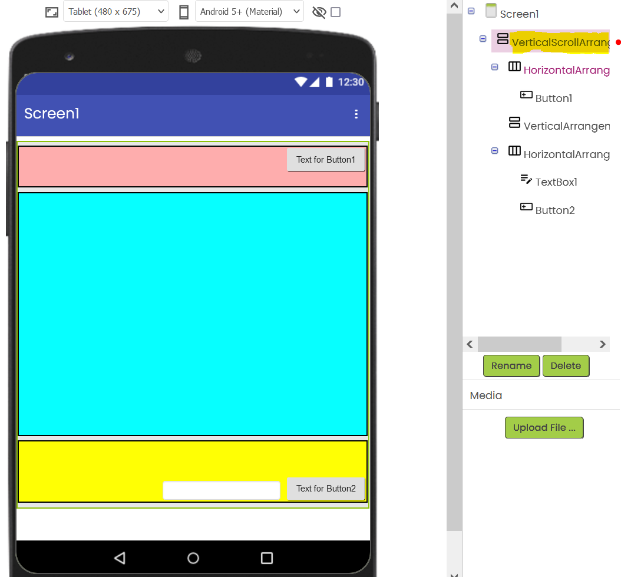Click the crossed-out eye hidden components icon
The height and width of the screenshot is (577, 621).
click(x=319, y=12)
